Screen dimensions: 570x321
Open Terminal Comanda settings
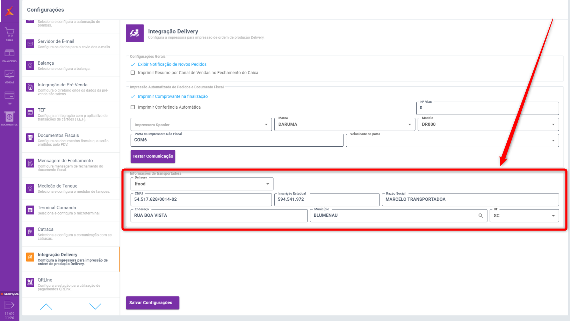coord(71,210)
